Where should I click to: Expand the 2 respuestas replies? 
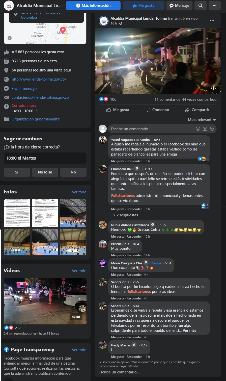125,215
